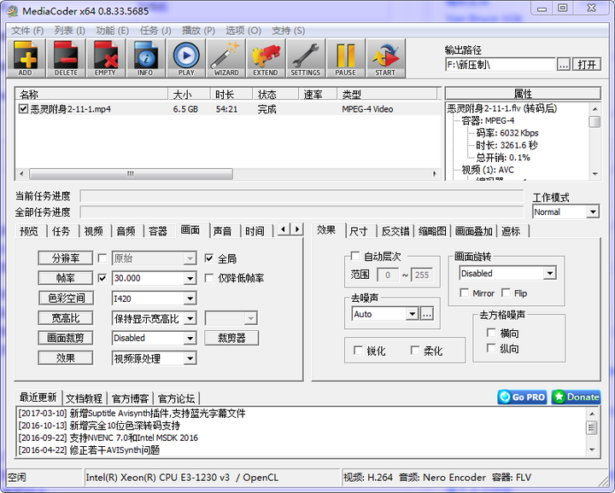Click the 色彩空间 button
The width and height of the screenshot is (615, 493).
click(x=66, y=298)
